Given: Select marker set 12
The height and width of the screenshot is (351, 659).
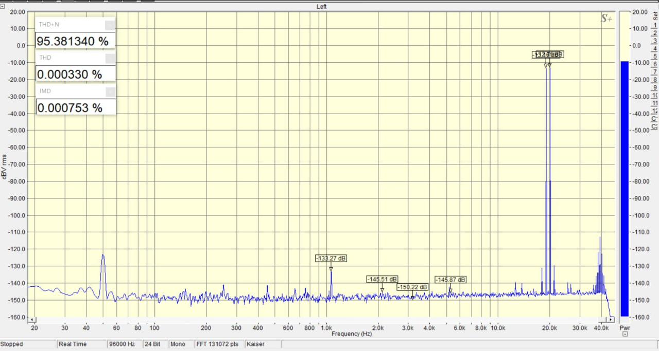Looking at the screenshot, I should point(655,111).
